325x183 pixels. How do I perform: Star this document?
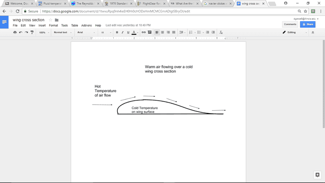(x=50, y=20)
